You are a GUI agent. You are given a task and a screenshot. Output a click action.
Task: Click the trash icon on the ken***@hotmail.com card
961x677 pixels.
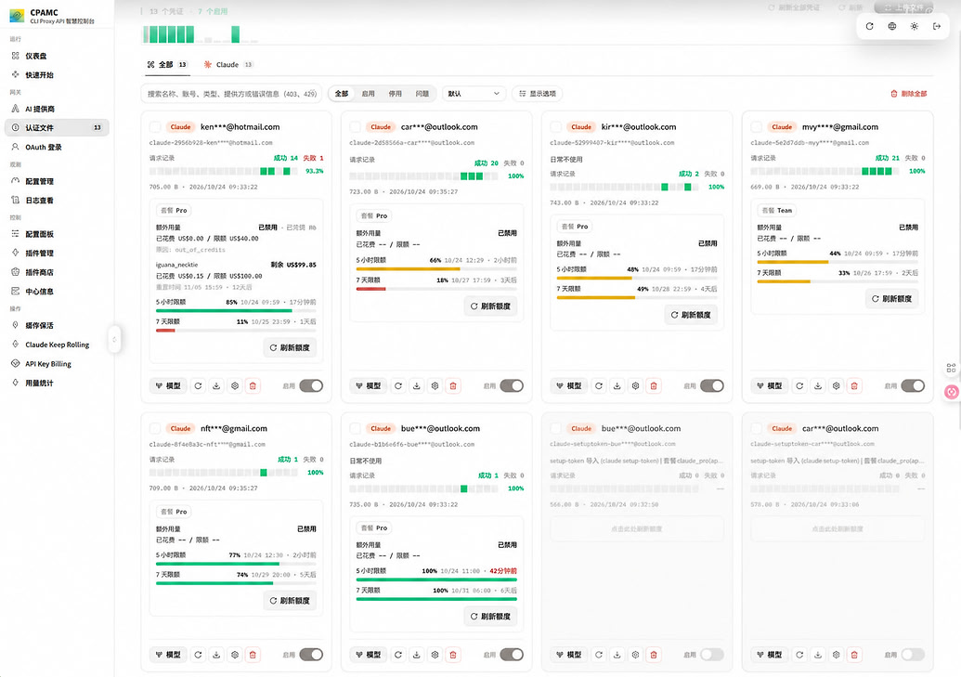click(x=253, y=385)
